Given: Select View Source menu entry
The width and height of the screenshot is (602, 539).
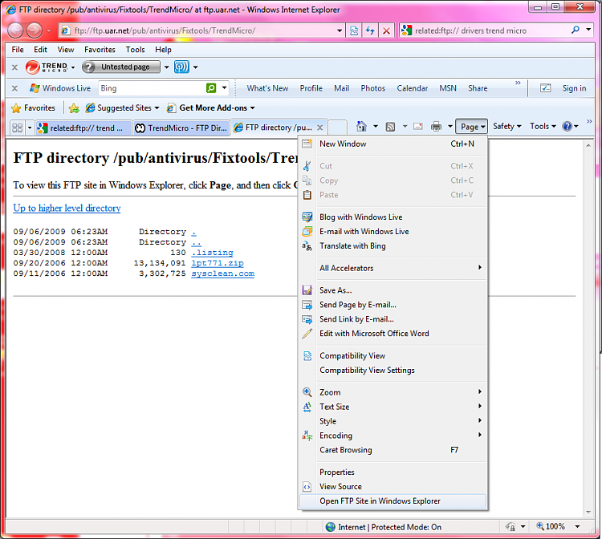Looking at the screenshot, I should [393, 486].
